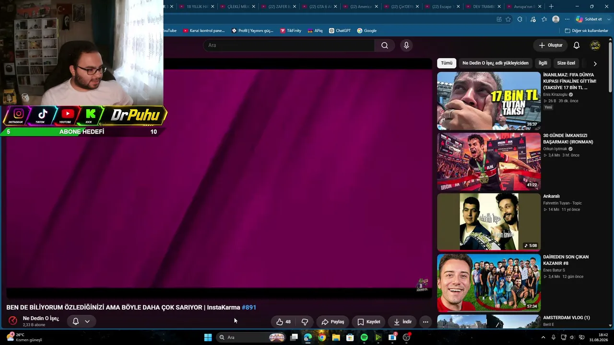
Task: Open Microsoft Store from the taskbar
Action: (x=350, y=337)
